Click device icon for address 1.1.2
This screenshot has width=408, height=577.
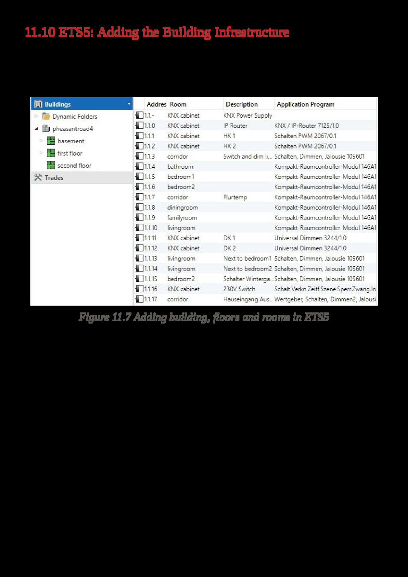pyautogui.click(x=139, y=146)
